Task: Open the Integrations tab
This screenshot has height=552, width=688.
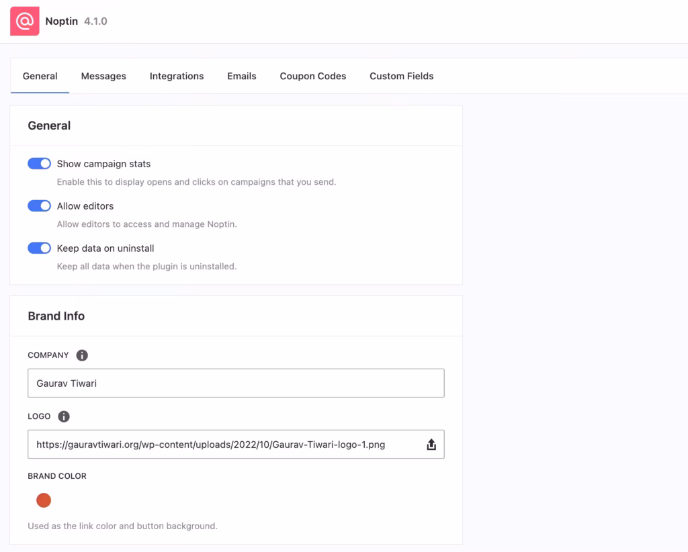Action: click(x=176, y=76)
